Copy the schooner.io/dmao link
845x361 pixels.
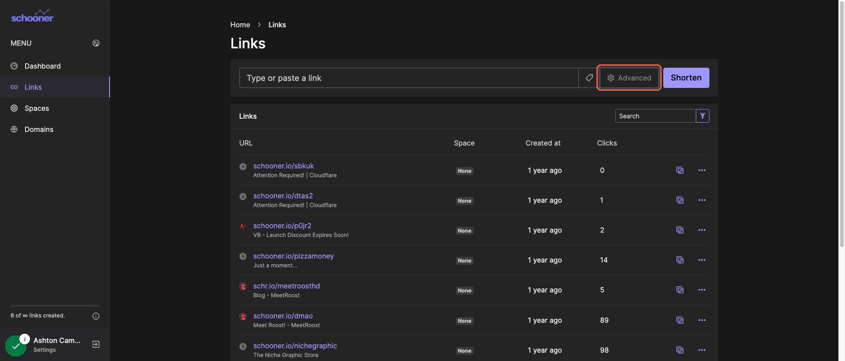680,320
